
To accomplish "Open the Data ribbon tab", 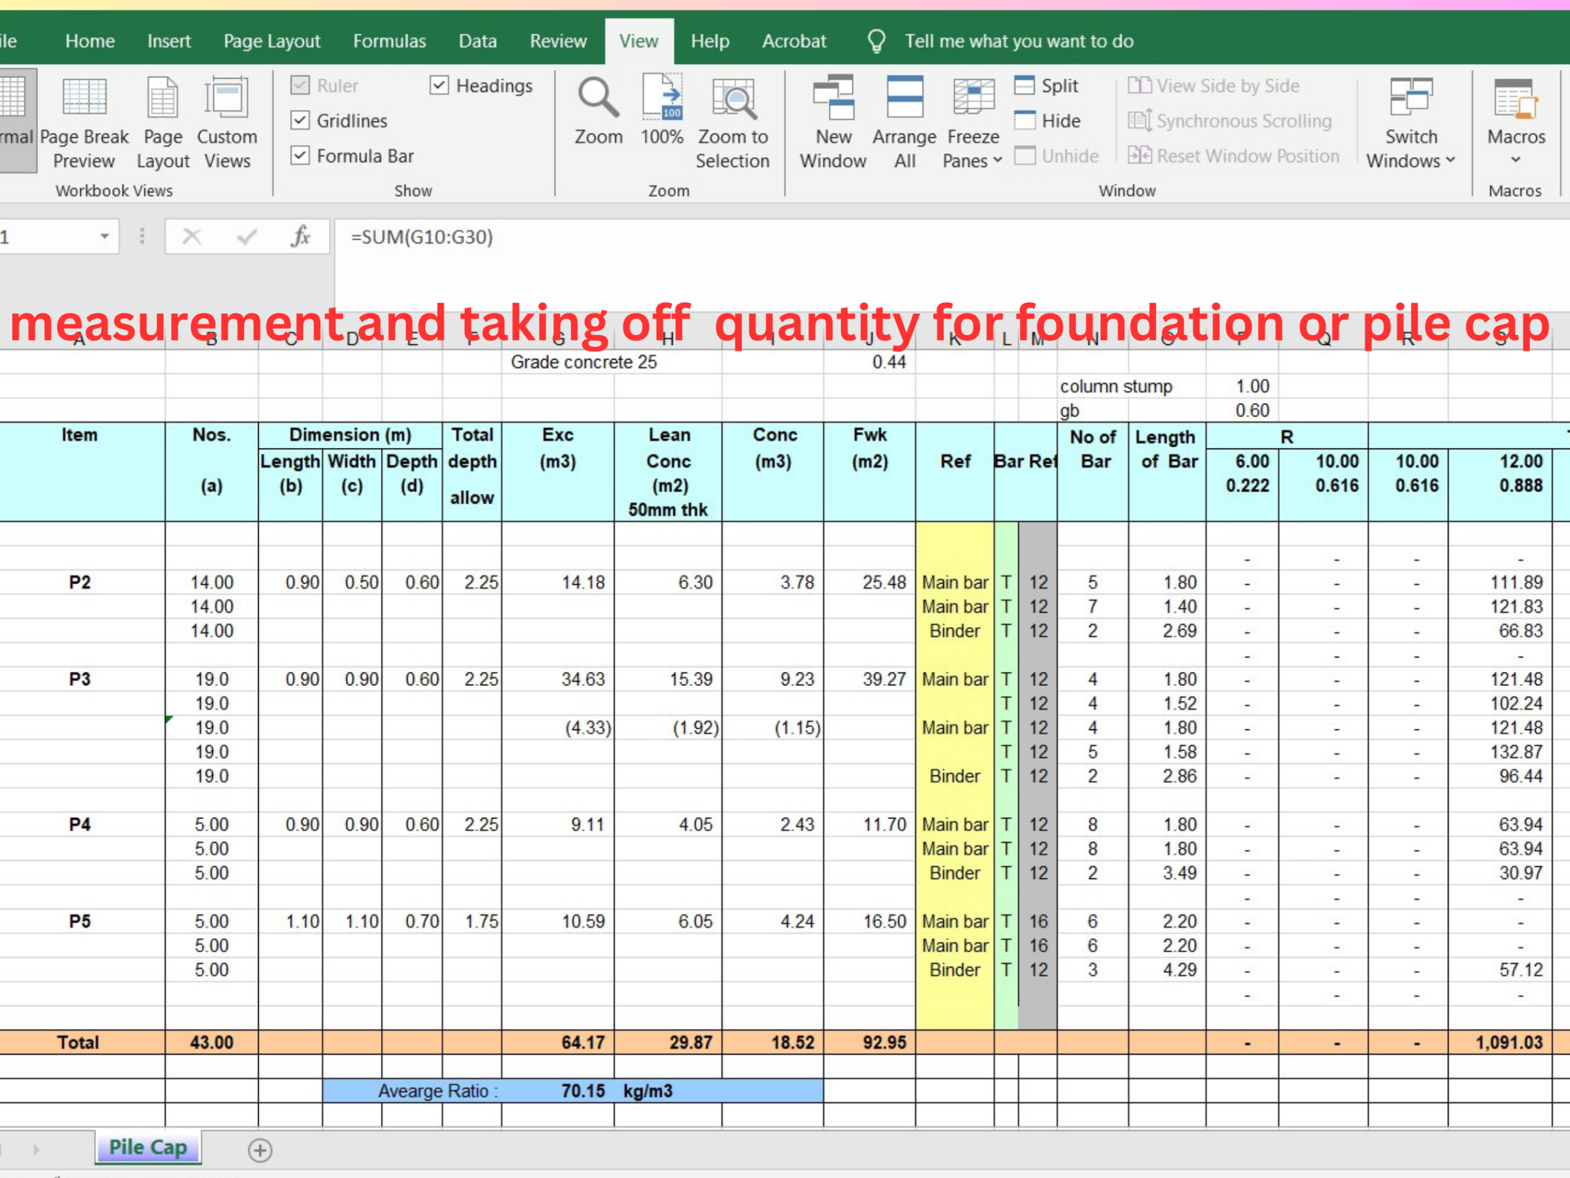I will [477, 40].
